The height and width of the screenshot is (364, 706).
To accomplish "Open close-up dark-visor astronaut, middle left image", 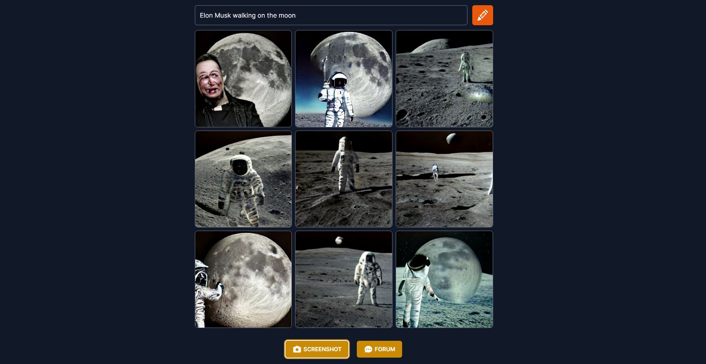I will point(243,179).
